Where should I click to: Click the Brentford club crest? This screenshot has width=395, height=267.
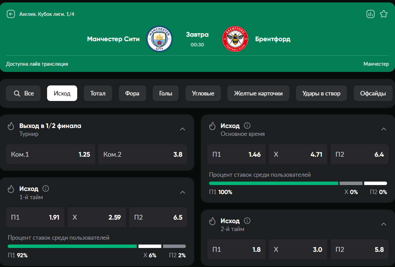pyautogui.click(x=235, y=39)
